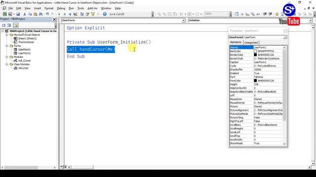Collapse the Modules folder in project tree
Image resolution: width=316 pixels, height=177 pixels.
[6, 57]
